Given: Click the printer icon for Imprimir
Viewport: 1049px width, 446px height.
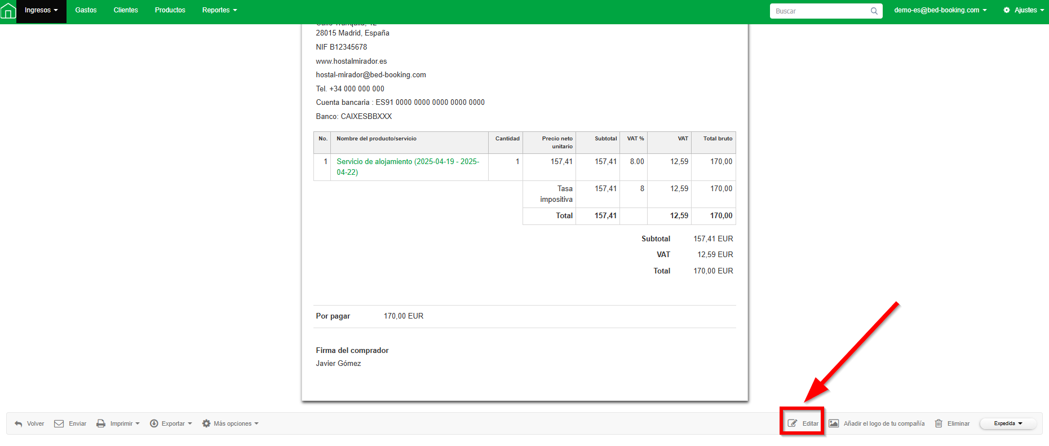Looking at the screenshot, I should tap(101, 423).
